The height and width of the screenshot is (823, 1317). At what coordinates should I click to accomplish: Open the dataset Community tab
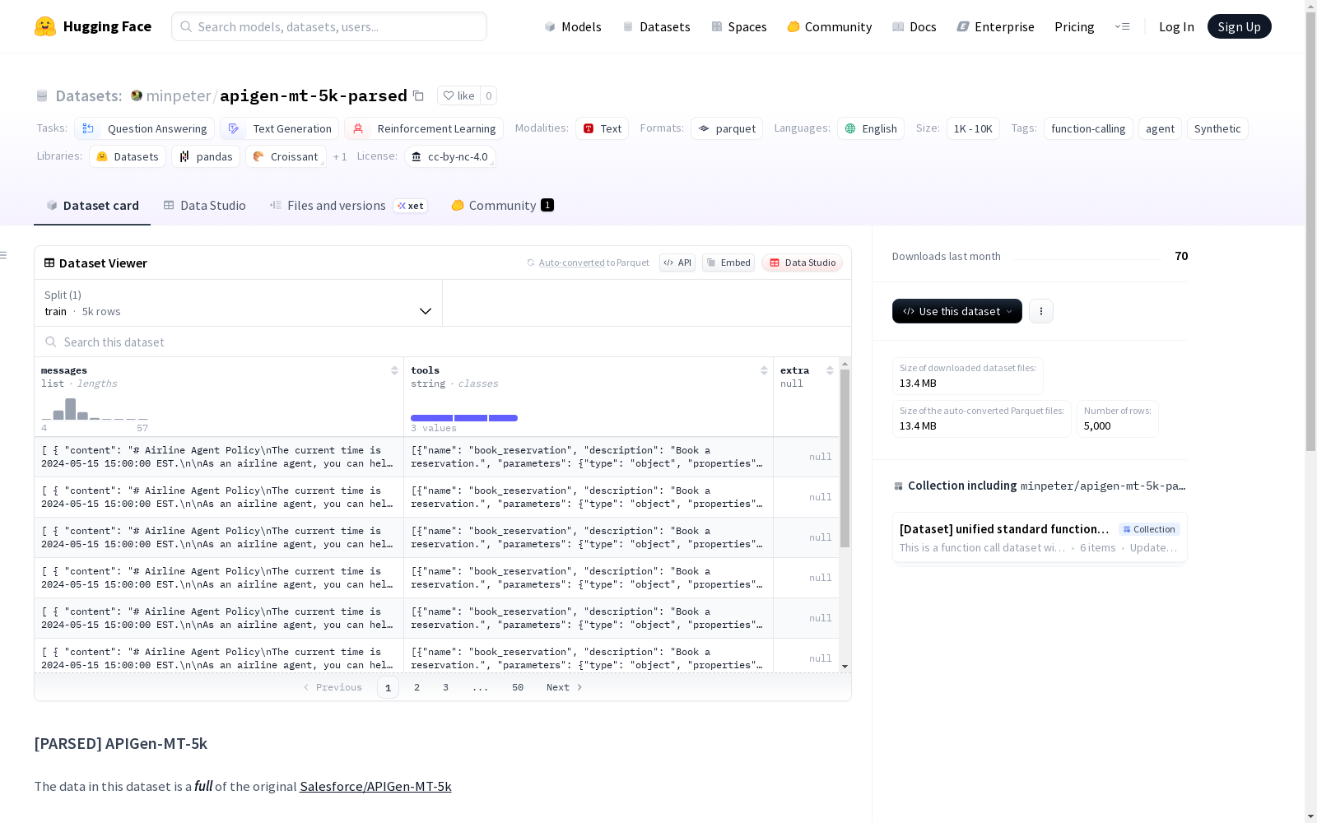click(x=502, y=206)
